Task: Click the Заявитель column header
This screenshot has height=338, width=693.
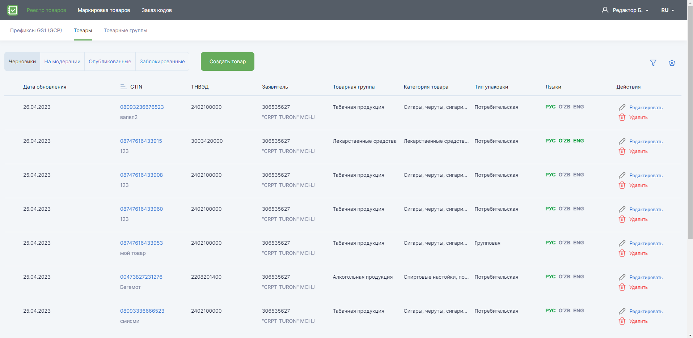Action: click(275, 87)
